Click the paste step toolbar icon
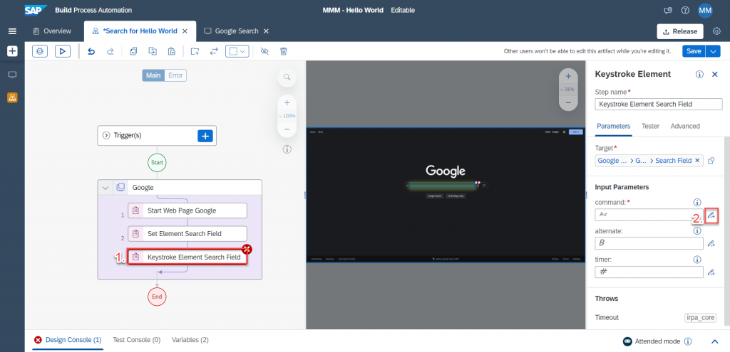The width and height of the screenshot is (730, 352). coord(171,51)
